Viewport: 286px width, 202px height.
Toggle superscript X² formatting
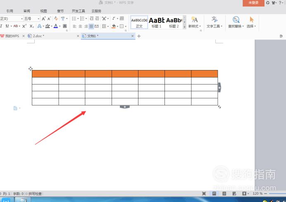tap(24, 26)
